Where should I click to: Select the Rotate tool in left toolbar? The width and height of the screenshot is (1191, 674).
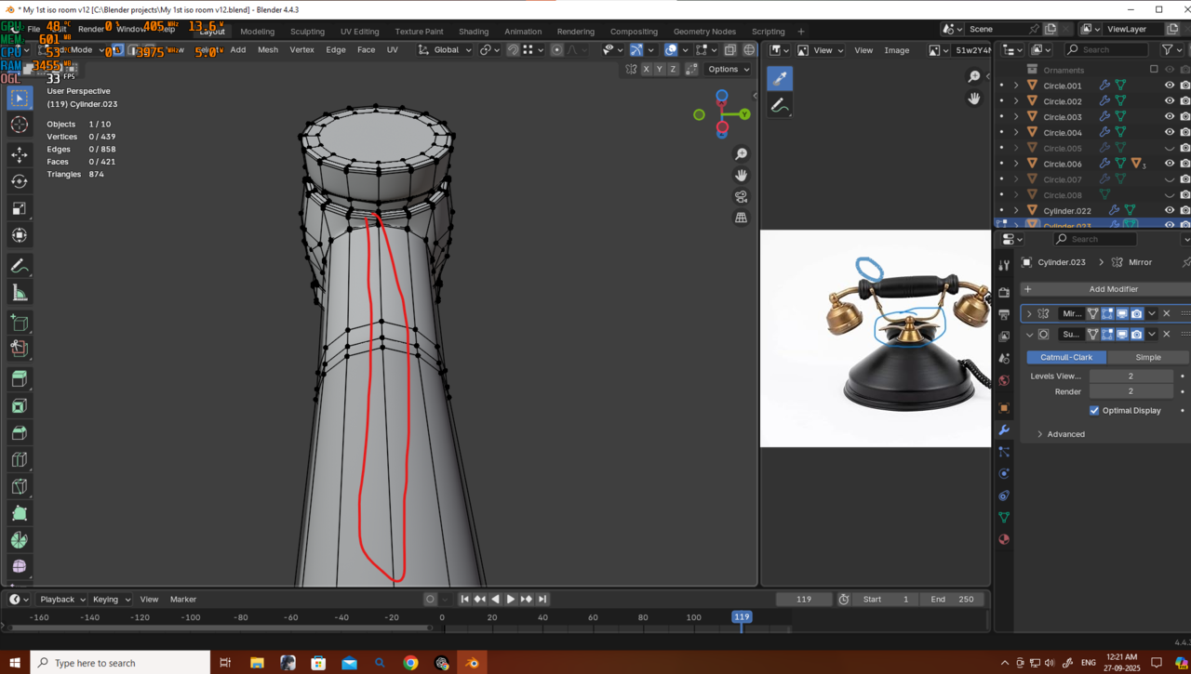19,181
